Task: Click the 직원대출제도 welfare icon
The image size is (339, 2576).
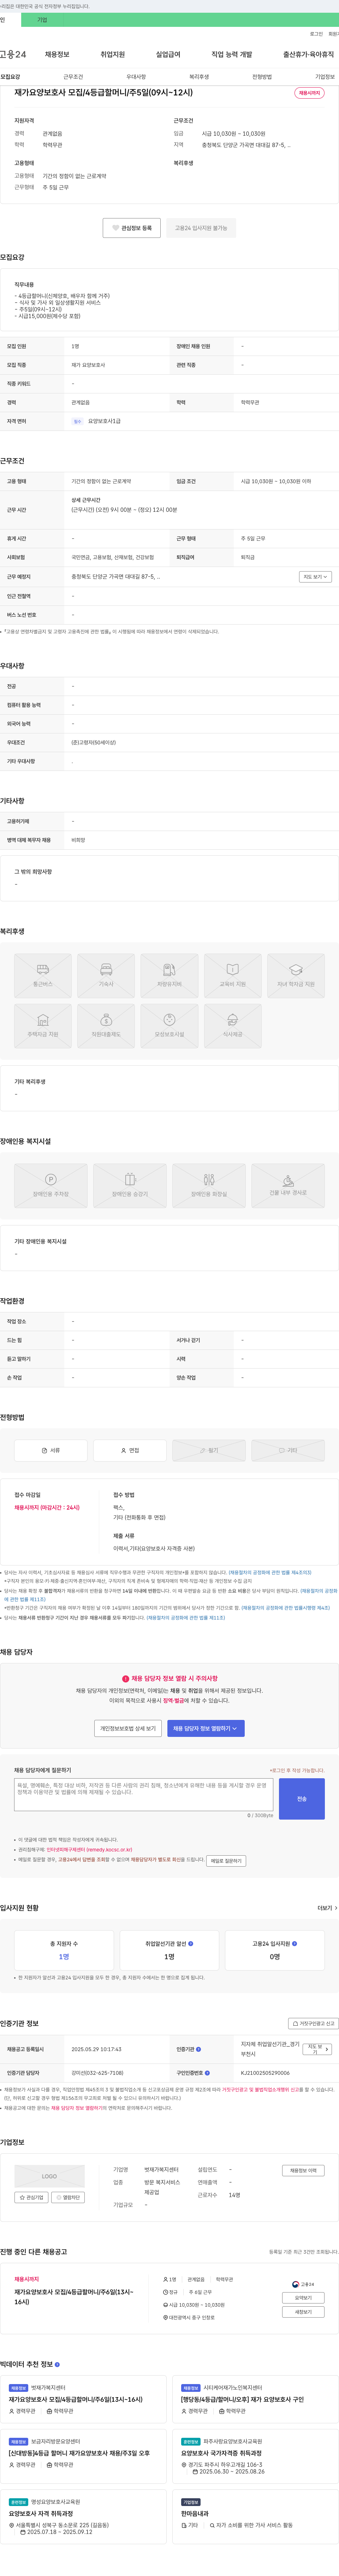Action: pyautogui.click(x=106, y=1026)
